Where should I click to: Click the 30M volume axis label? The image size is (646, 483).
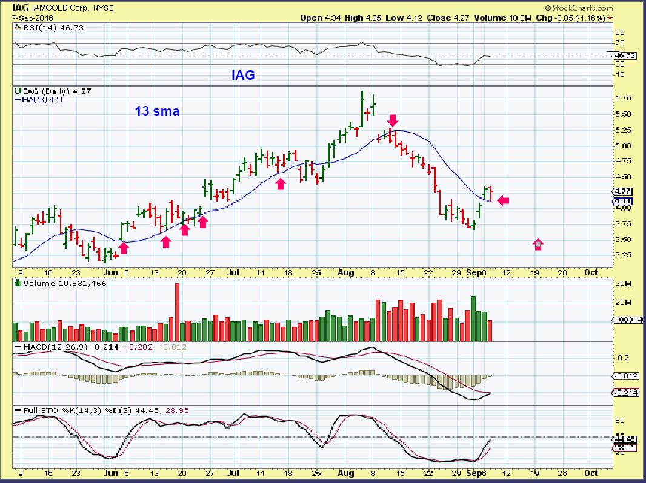624,283
